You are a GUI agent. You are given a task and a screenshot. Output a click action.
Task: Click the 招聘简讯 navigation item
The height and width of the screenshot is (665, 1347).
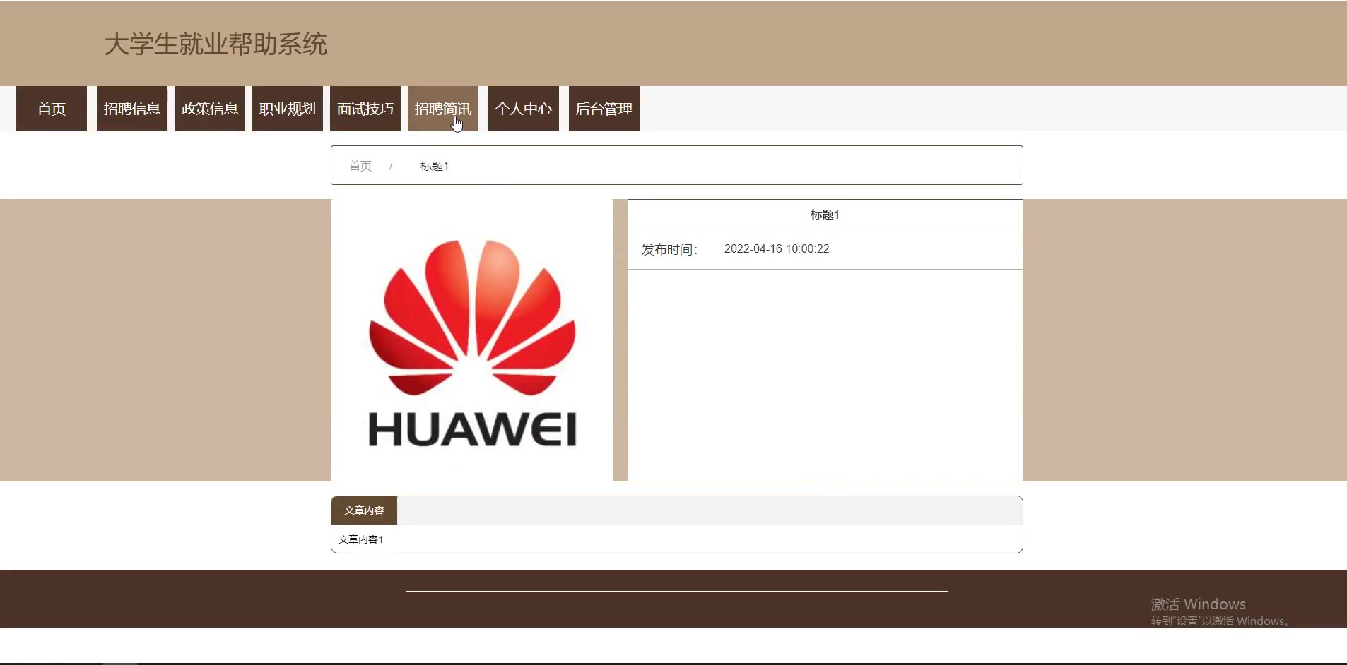coord(443,109)
